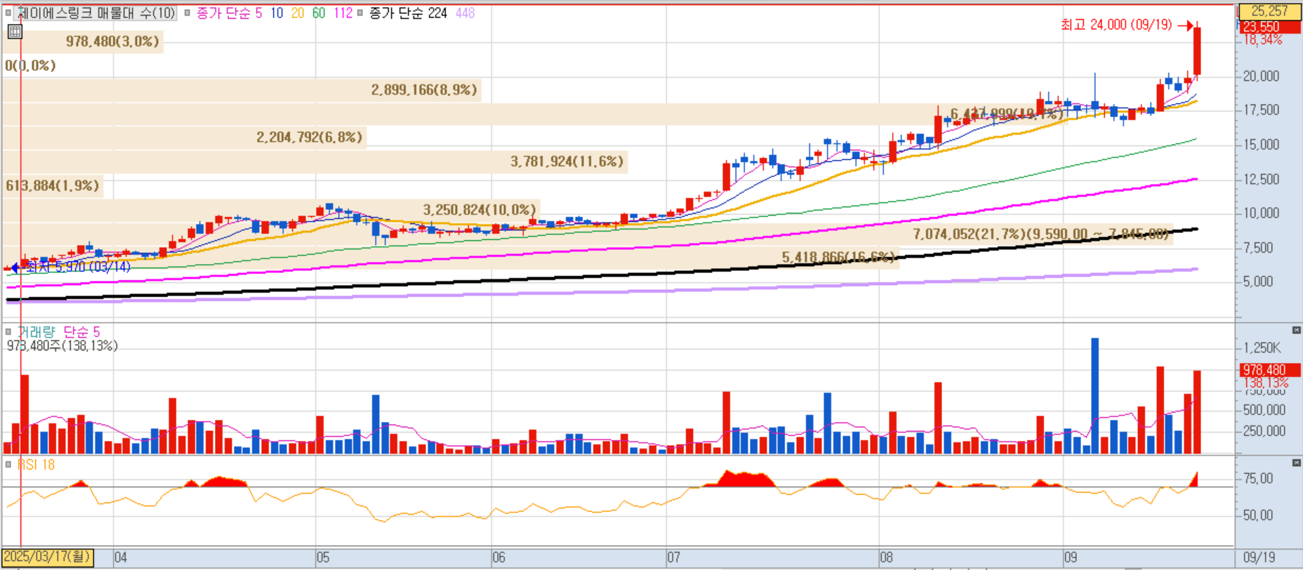Click the 7,074,052(21,7%) volume profile bar

[x=588, y=234]
